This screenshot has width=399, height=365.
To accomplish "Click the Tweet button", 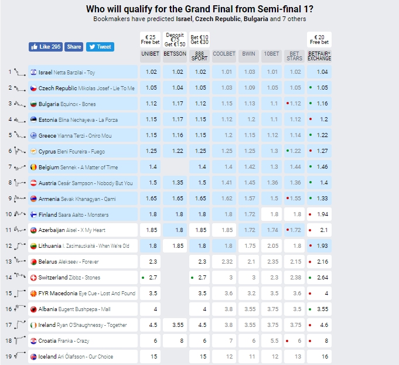I will coord(100,47).
